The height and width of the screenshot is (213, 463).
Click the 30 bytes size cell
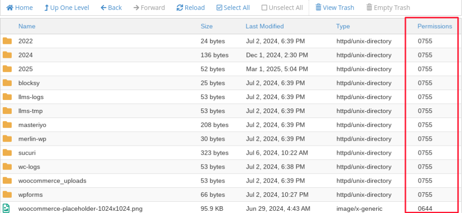click(x=213, y=139)
